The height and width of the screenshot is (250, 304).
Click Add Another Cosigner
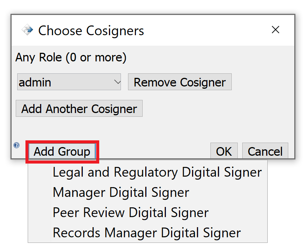click(79, 109)
